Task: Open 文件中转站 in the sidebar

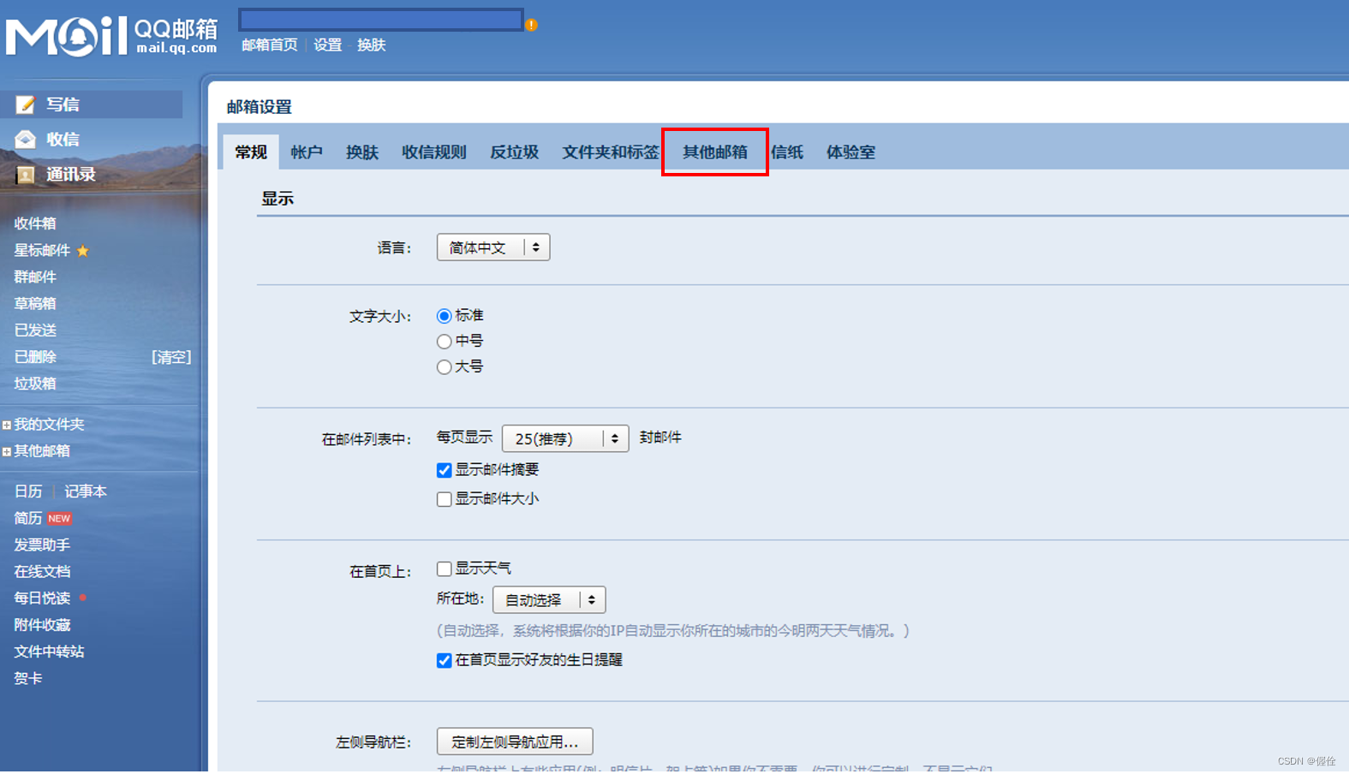Action: click(x=49, y=652)
